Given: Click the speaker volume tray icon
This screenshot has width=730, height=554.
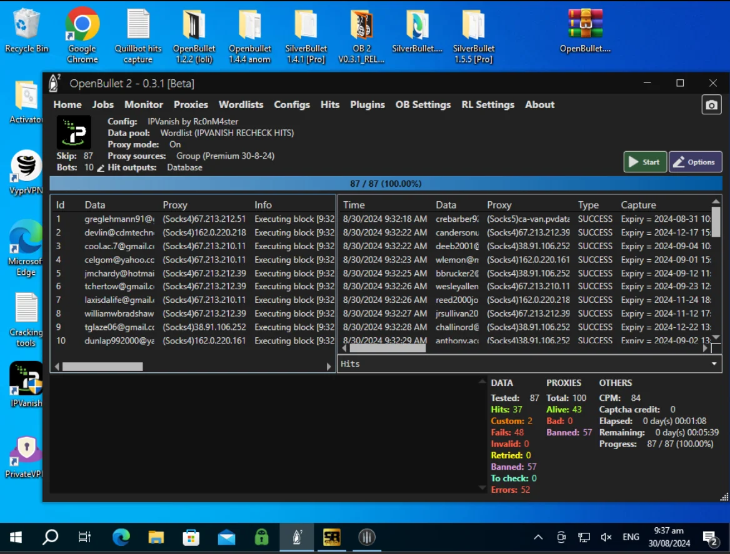Looking at the screenshot, I should [x=606, y=538].
